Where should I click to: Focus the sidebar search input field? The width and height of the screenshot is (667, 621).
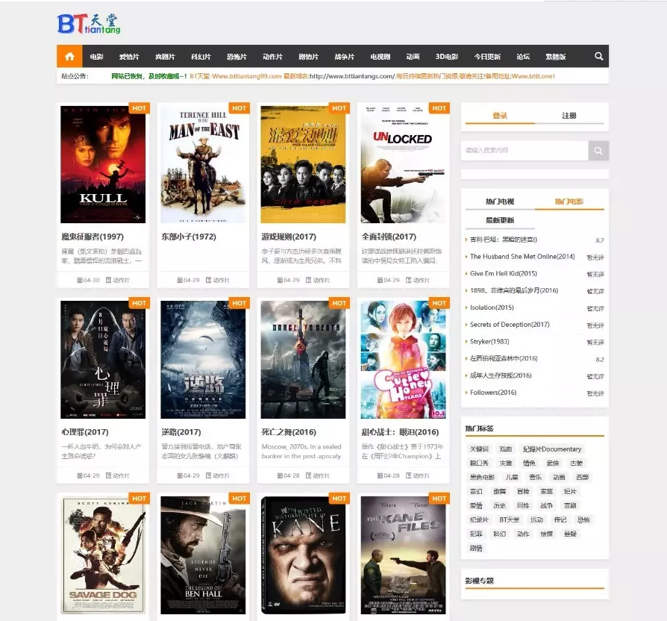[525, 151]
